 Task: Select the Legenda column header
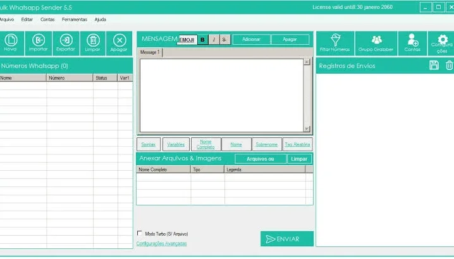click(x=265, y=170)
